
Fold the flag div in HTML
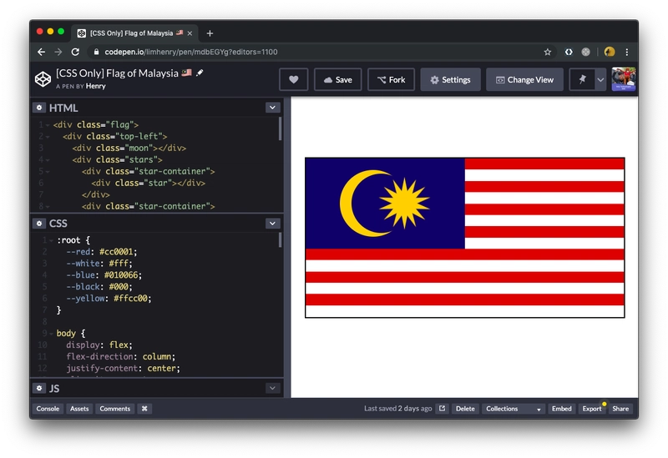48,125
